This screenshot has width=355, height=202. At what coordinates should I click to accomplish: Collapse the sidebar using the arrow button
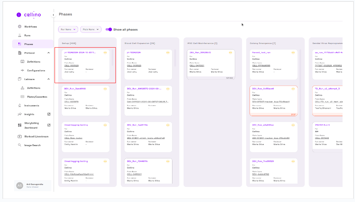pos(53,15)
